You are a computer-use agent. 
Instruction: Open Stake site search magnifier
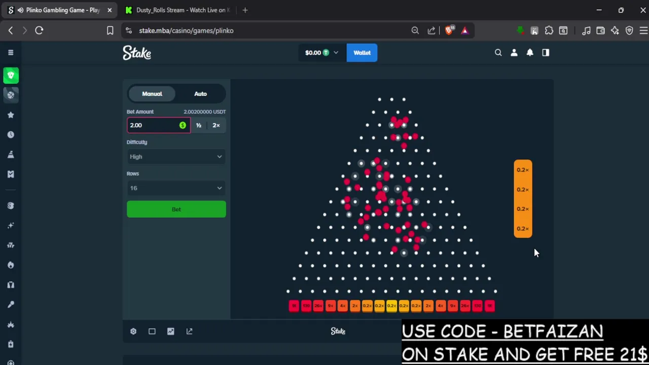click(x=498, y=53)
